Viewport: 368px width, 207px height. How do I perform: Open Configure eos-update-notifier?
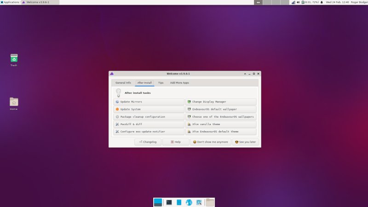coord(149,132)
